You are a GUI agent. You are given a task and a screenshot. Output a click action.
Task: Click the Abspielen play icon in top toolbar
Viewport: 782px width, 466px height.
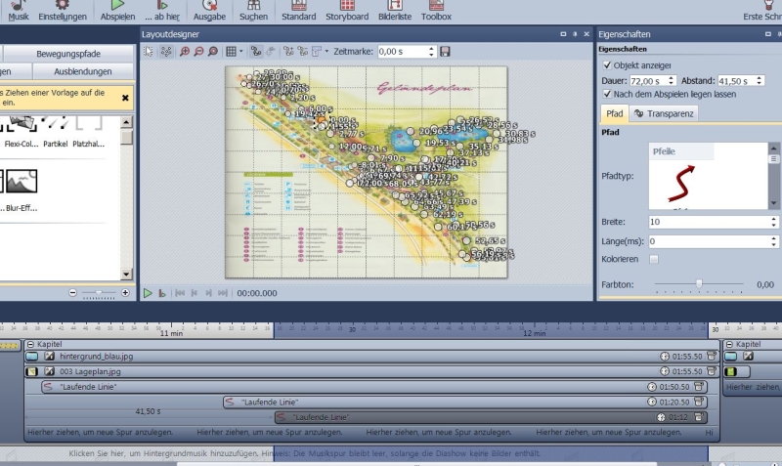(x=117, y=6)
